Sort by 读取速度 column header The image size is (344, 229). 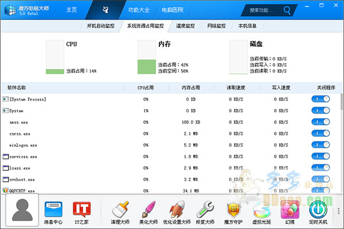tap(236, 88)
